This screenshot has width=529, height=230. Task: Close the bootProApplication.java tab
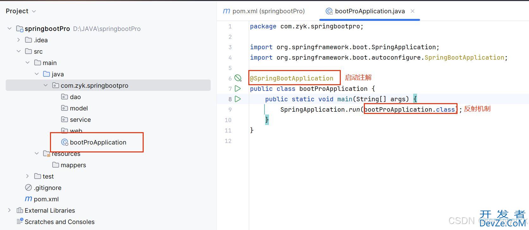413,11
